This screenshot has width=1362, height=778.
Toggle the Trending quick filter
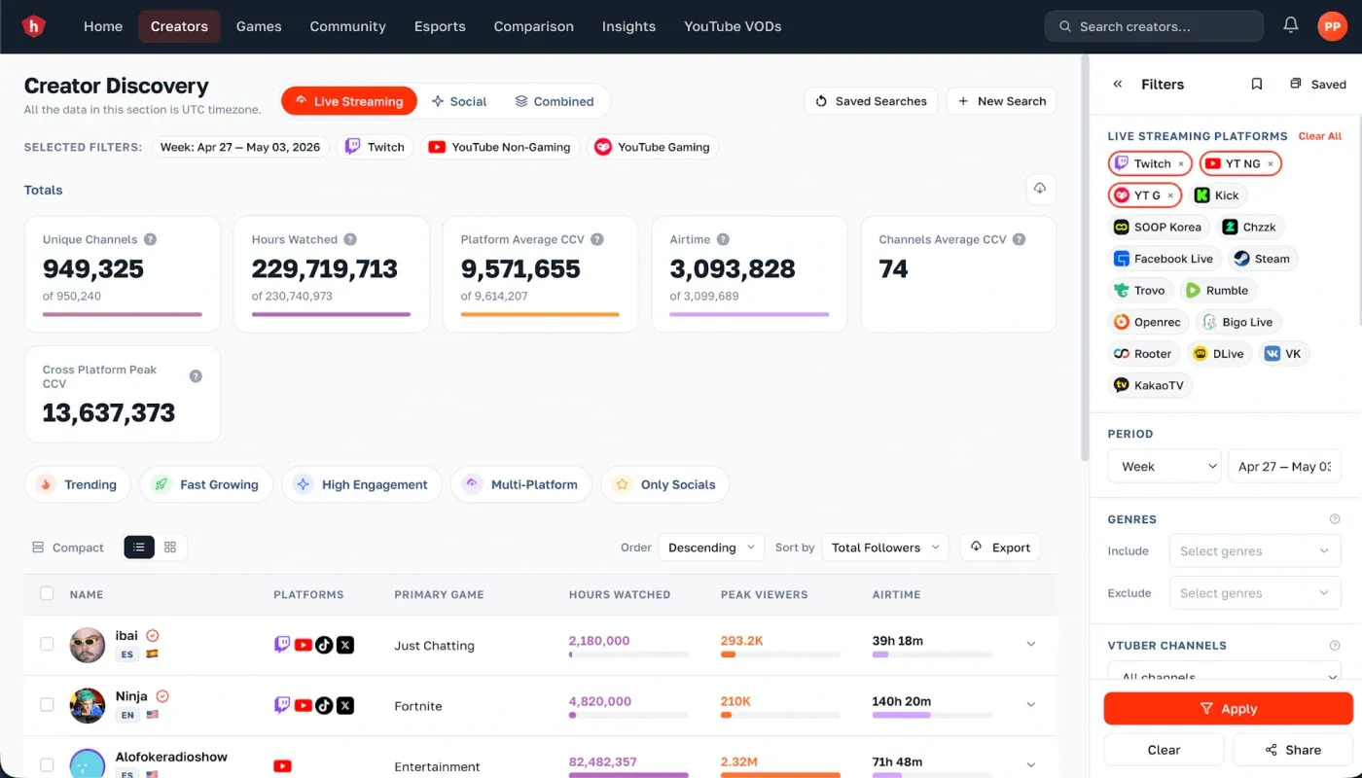tap(77, 484)
